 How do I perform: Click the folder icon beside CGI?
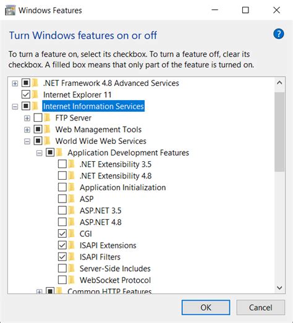pos(72,233)
